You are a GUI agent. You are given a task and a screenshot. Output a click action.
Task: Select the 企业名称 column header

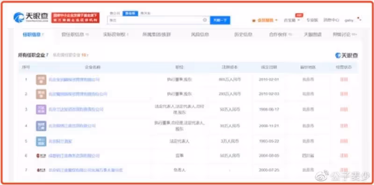coord(93,67)
